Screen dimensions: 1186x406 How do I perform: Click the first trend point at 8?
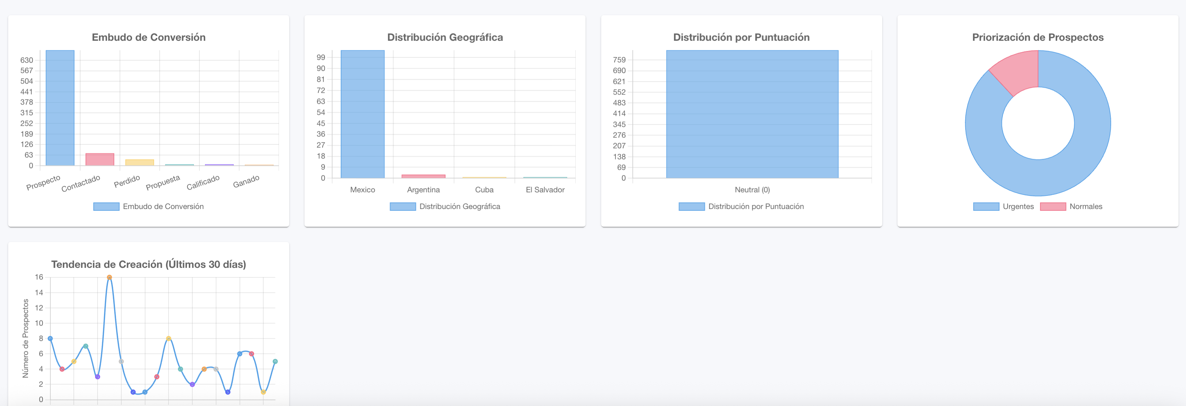point(50,338)
